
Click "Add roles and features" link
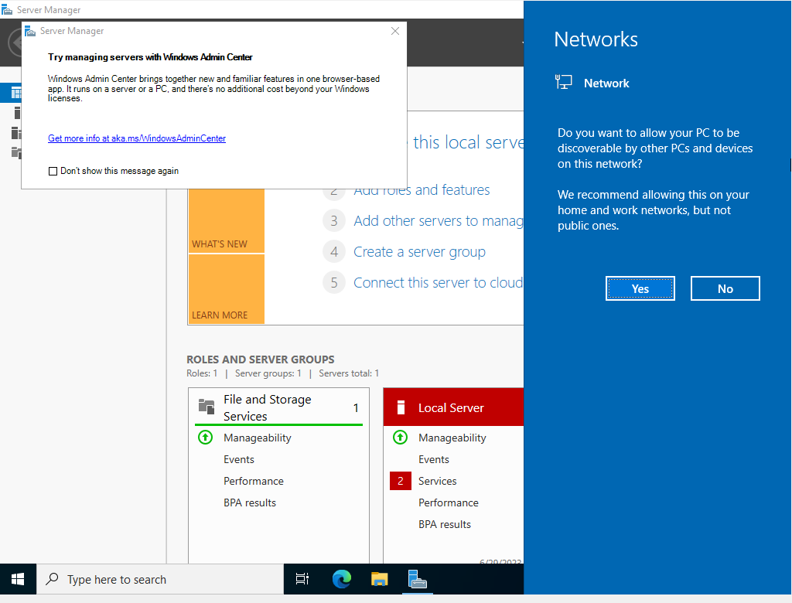[x=422, y=190]
